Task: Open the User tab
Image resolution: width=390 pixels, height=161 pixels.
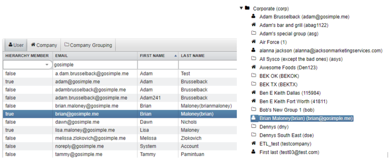Action: coord(16,45)
